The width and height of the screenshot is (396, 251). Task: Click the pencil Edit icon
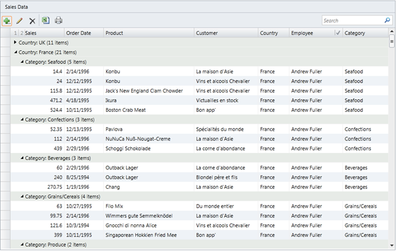(x=20, y=21)
